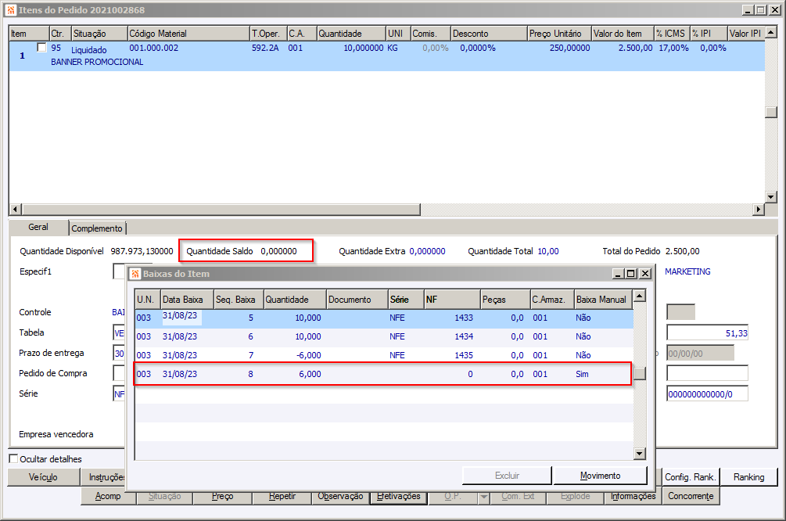Click the date field 00/00/00
786x521 pixels.
coord(700,354)
